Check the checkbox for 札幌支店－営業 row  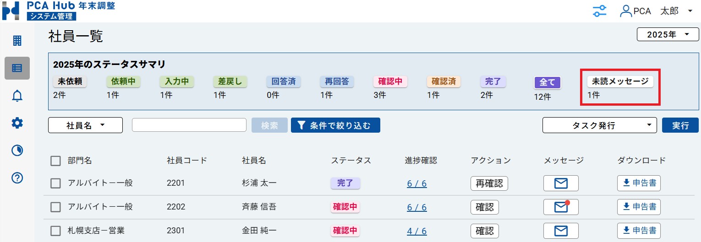pyautogui.click(x=55, y=231)
